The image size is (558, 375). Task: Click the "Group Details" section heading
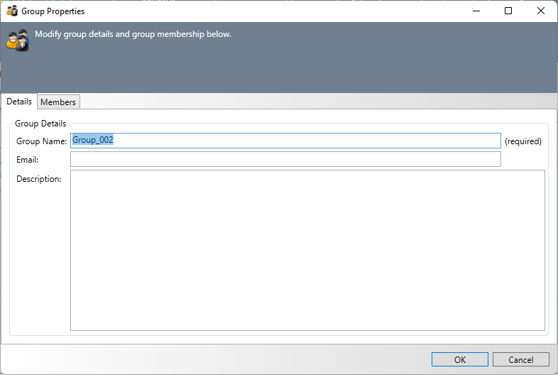coord(40,124)
